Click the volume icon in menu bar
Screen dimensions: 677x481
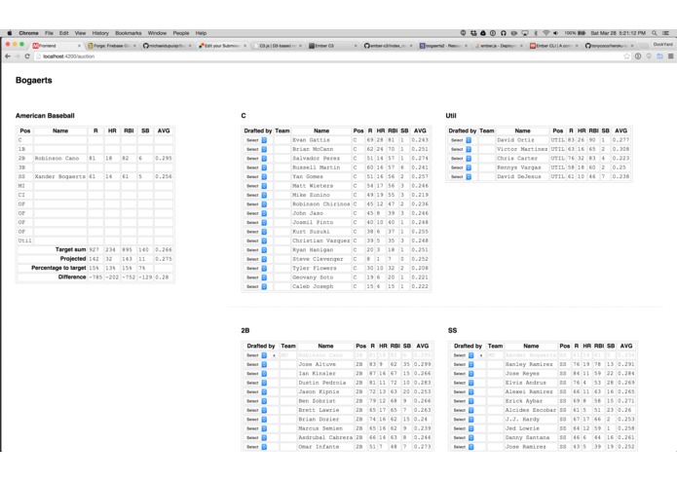555,33
